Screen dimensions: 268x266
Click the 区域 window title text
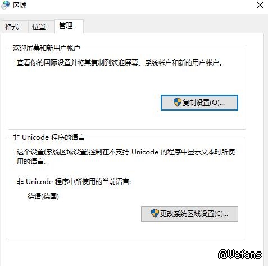(x=20, y=6)
